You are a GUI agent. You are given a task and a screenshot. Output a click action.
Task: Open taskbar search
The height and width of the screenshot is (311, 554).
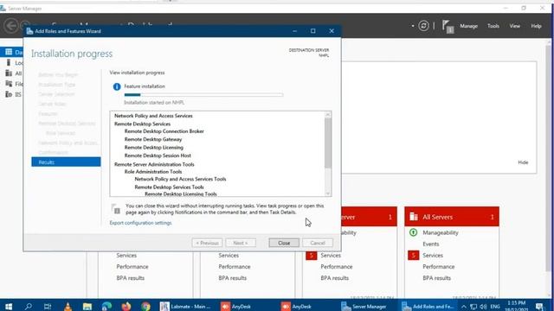(x=28, y=306)
